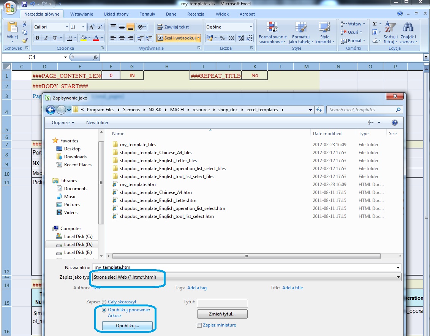Viewport: 430px width, 336px height.
Task: Open the Formuły ribbon tab
Action: coord(147,14)
